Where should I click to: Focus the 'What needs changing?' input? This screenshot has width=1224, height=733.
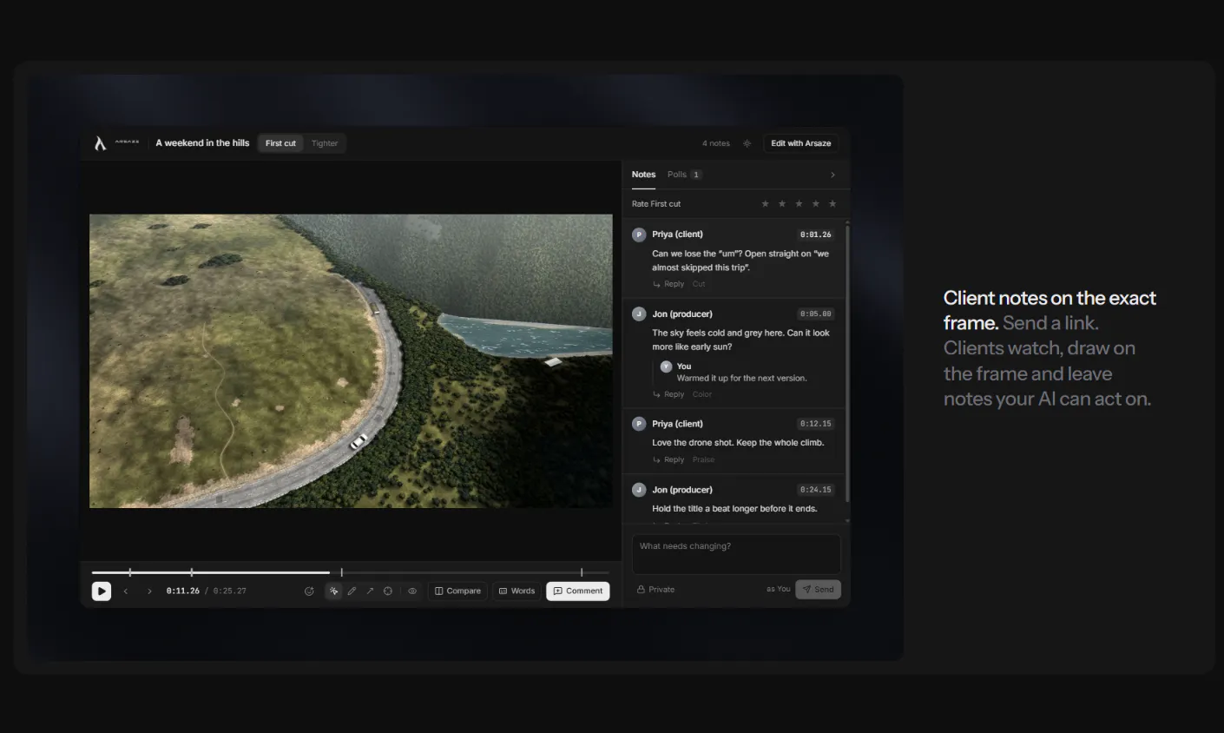point(736,554)
